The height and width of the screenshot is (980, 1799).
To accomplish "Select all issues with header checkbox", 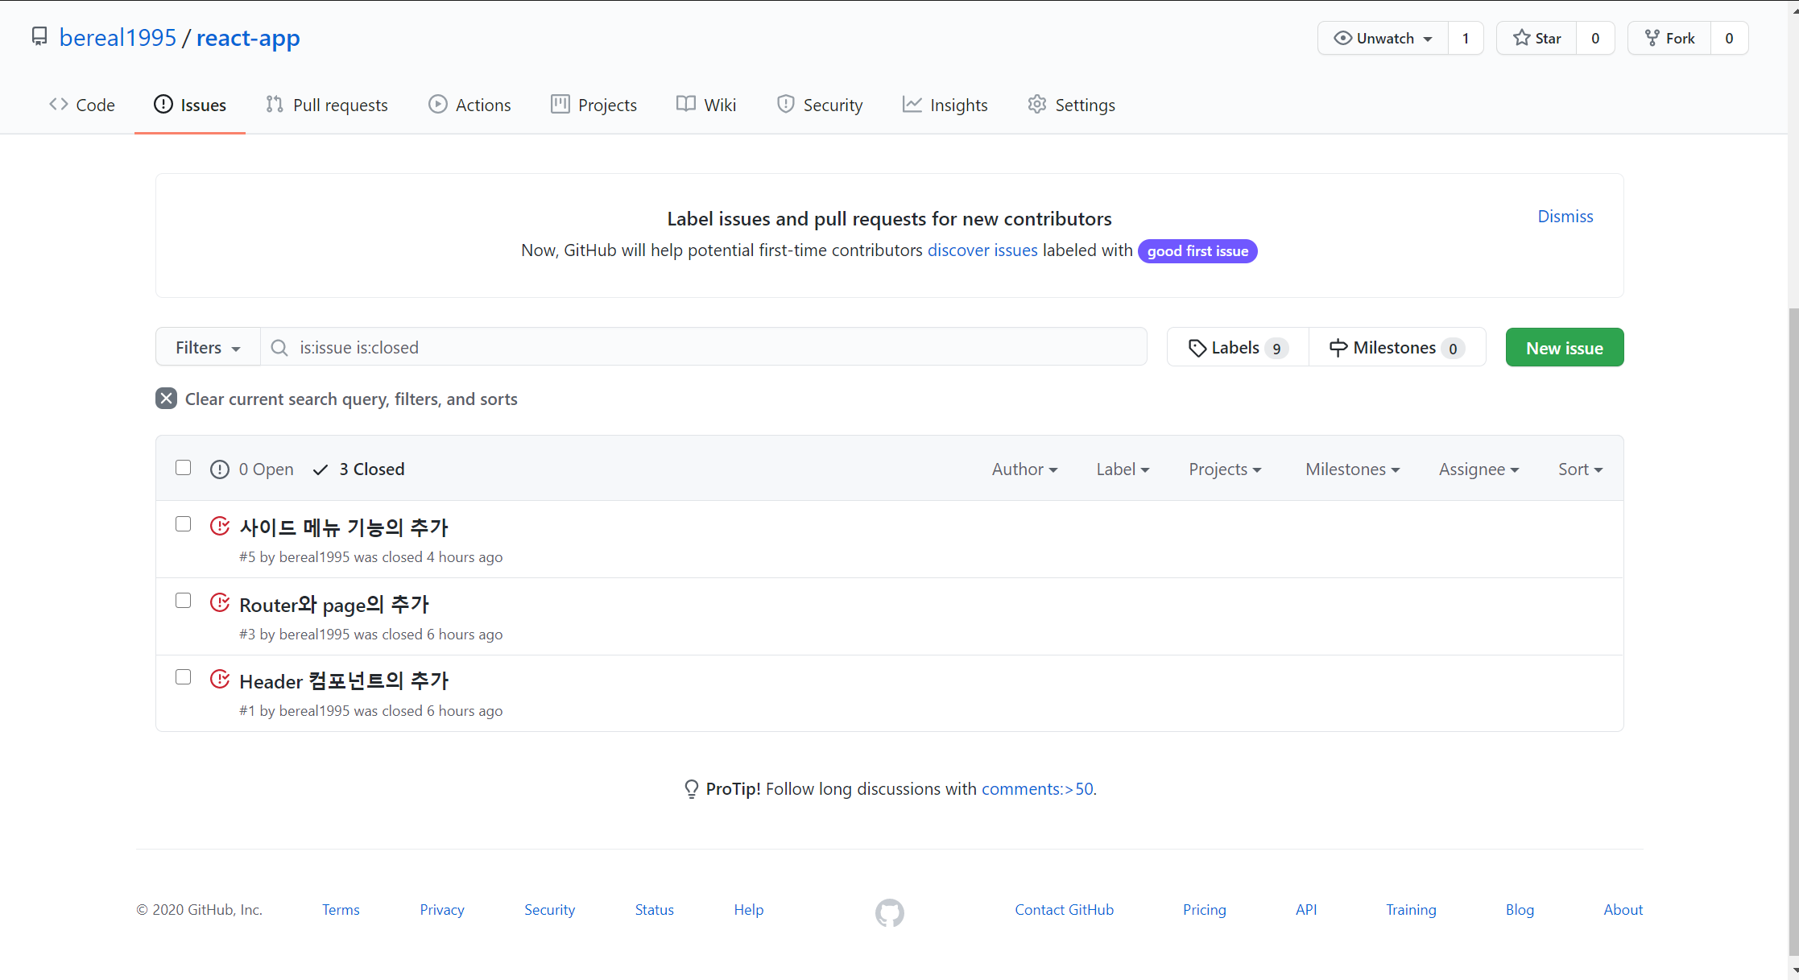I will click(x=184, y=468).
